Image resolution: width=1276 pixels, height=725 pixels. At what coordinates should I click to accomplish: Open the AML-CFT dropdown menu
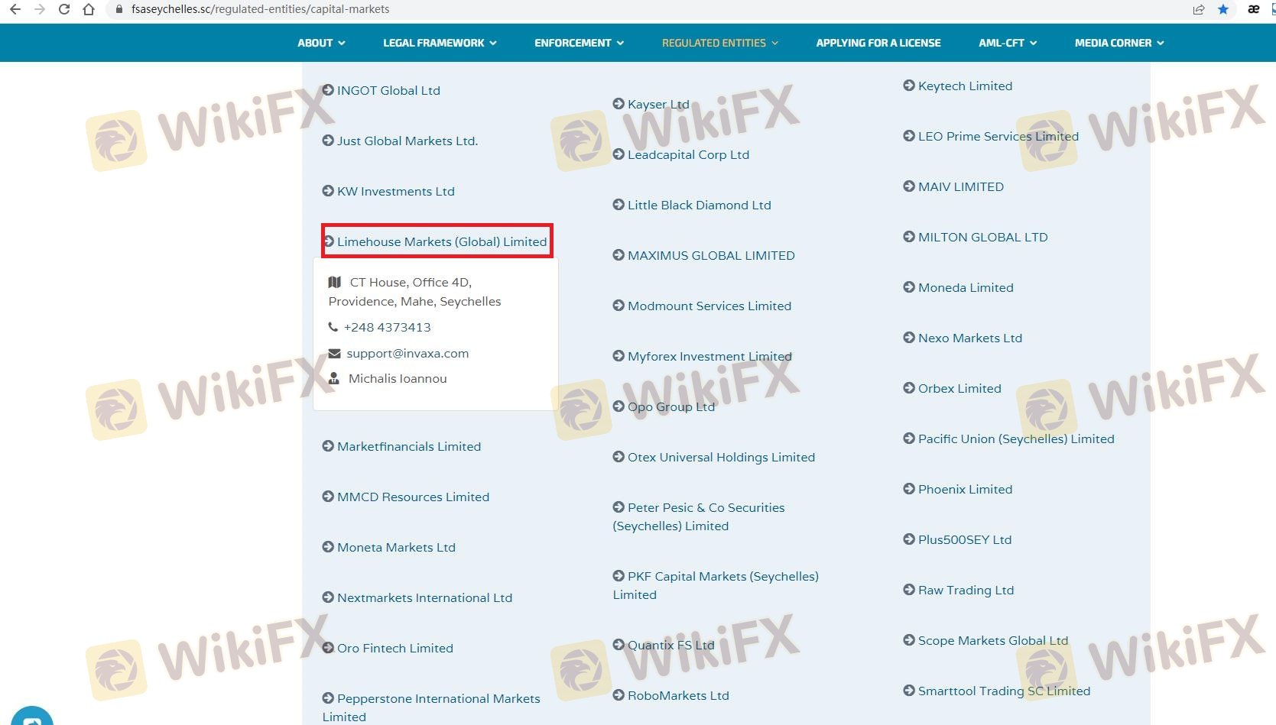[1007, 43]
